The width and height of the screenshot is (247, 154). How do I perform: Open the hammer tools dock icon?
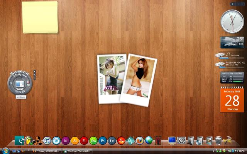coord(228,140)
